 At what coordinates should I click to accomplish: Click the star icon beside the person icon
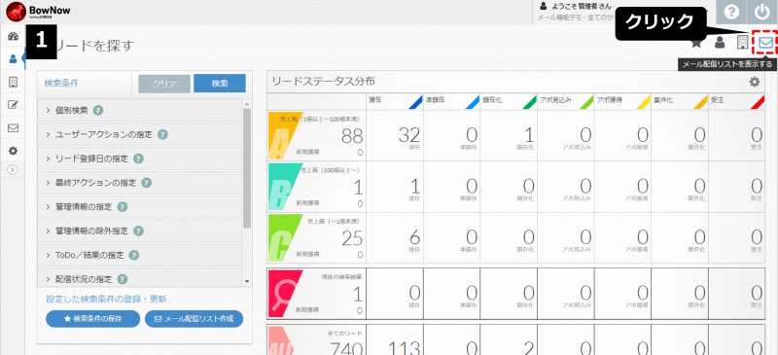[696, 43]
